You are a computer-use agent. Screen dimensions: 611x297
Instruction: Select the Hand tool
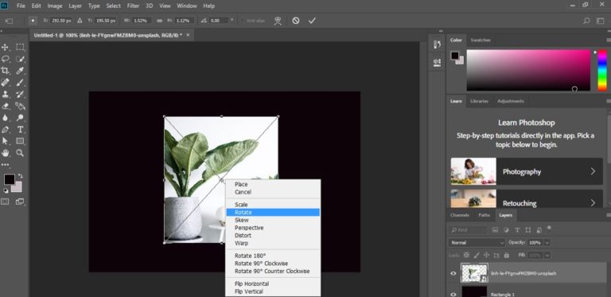tap(5, 152)
